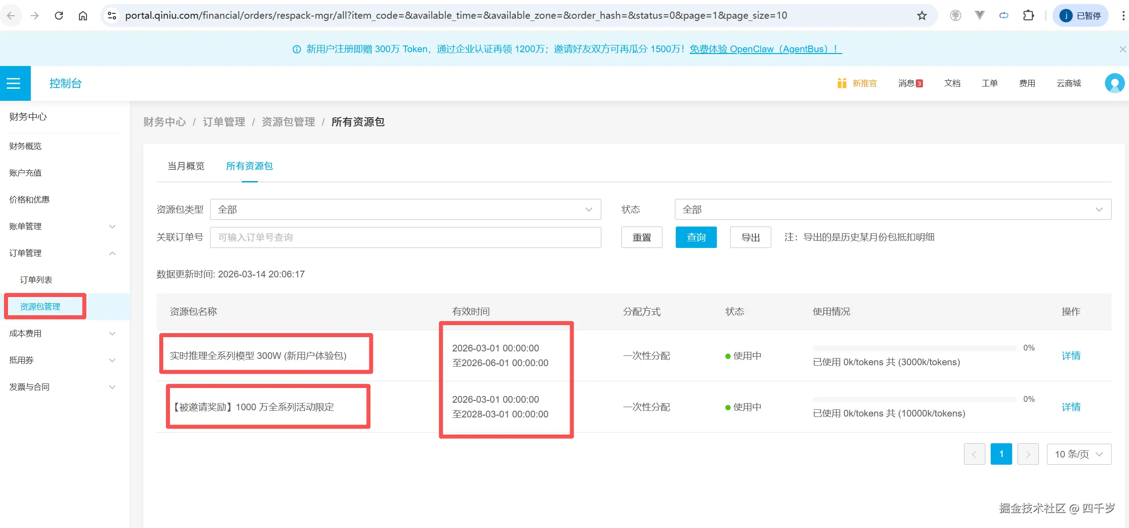Open 详情 for the 300W experience package
1129x528 pixels.
pyautogui.click(x=1071, y=355)
